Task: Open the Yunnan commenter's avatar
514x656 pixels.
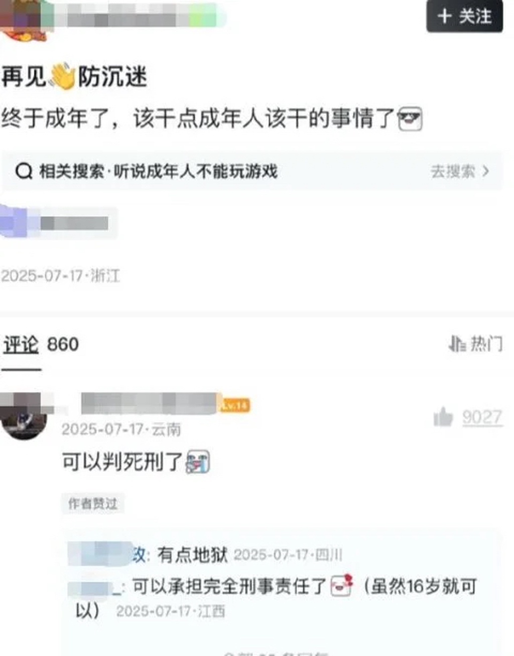Action: coord(24,416)
